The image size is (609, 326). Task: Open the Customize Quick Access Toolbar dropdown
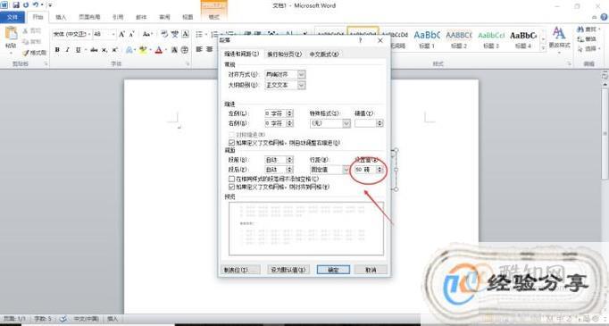[x=51, y=5]
